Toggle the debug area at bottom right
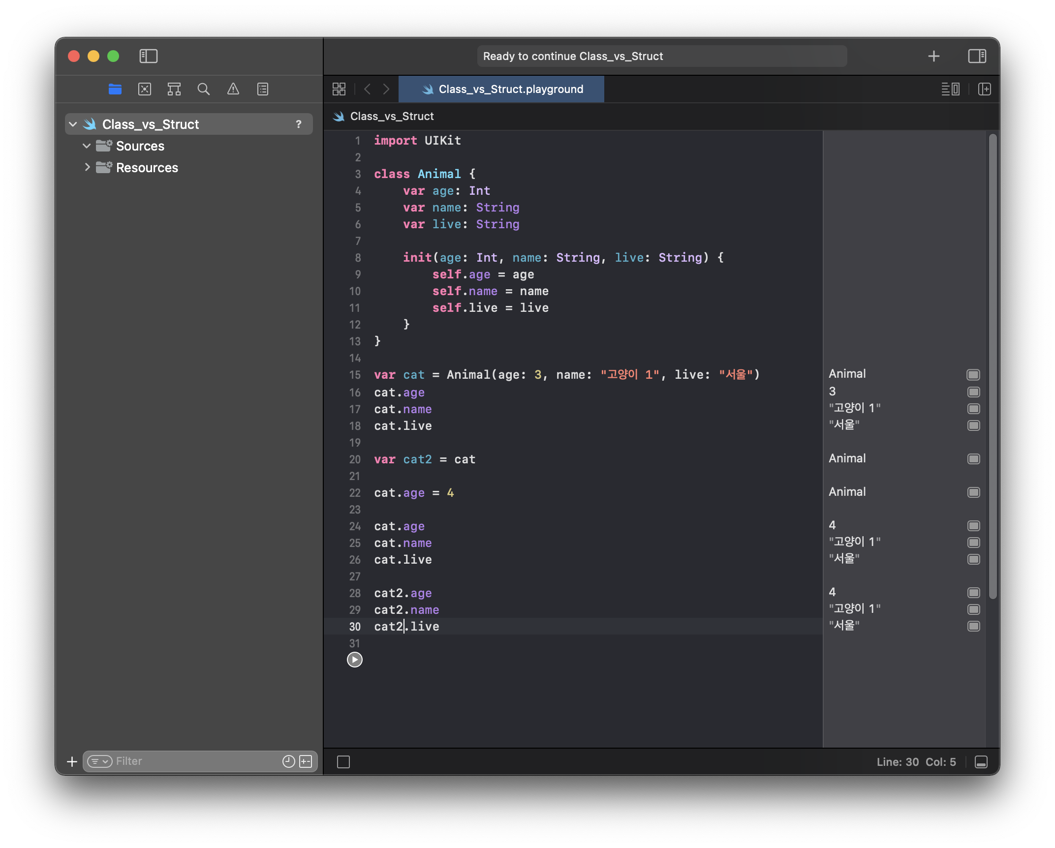The image size is (1055, 848). click(981, 762)
